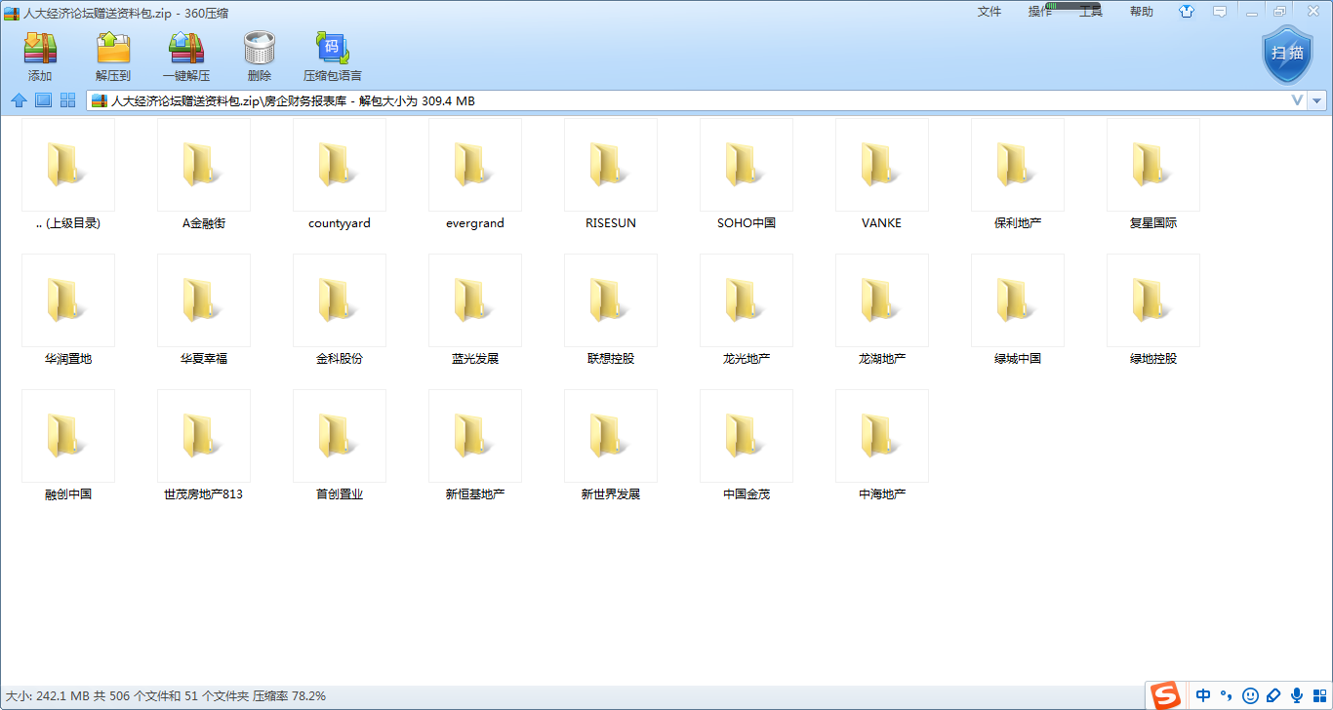Select the evergrand folder

[474, 175]
